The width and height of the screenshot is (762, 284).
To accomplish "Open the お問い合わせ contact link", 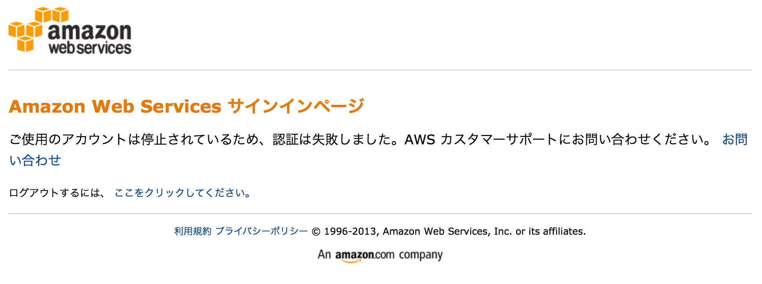I will (x=735, y=140).
